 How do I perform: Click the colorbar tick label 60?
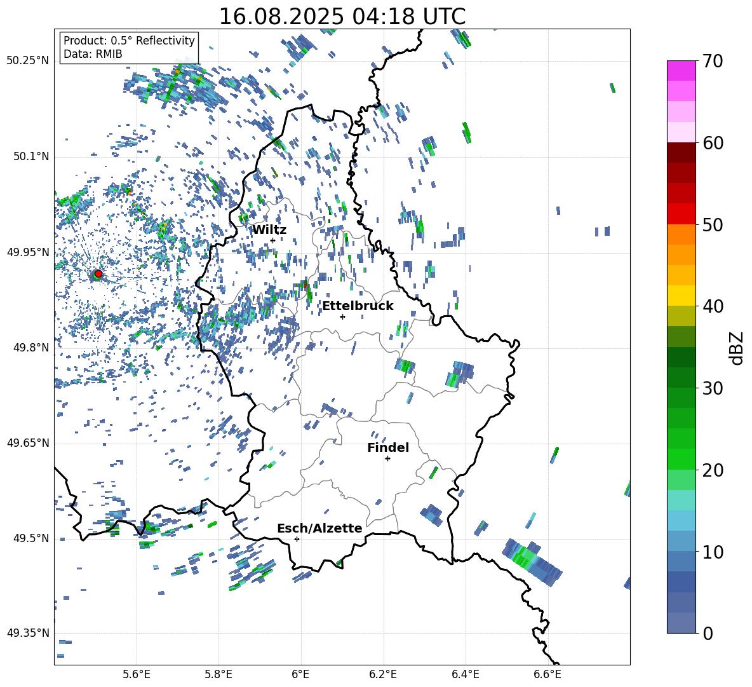713,143
